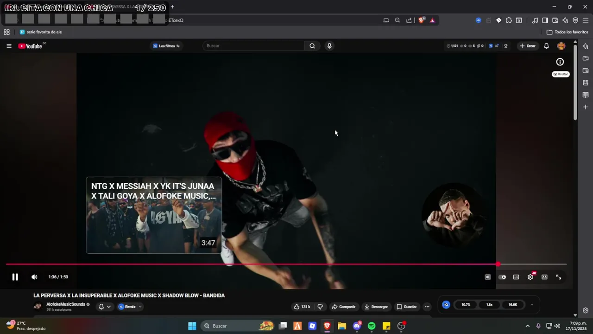Focus the YouTube Buscar search field
The height and width of the screenshot is (334, 593).
click(x=254, y=46)
